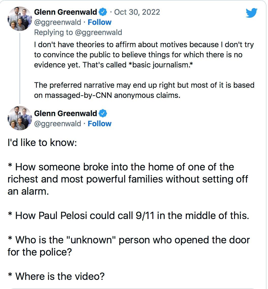Click the 'Paul Pelosi could call 9/11' line
268x289 pixels.
point(128,216)
